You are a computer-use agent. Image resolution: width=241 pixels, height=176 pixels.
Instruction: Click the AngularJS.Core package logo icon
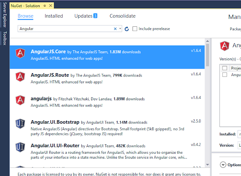pos(20,53)
